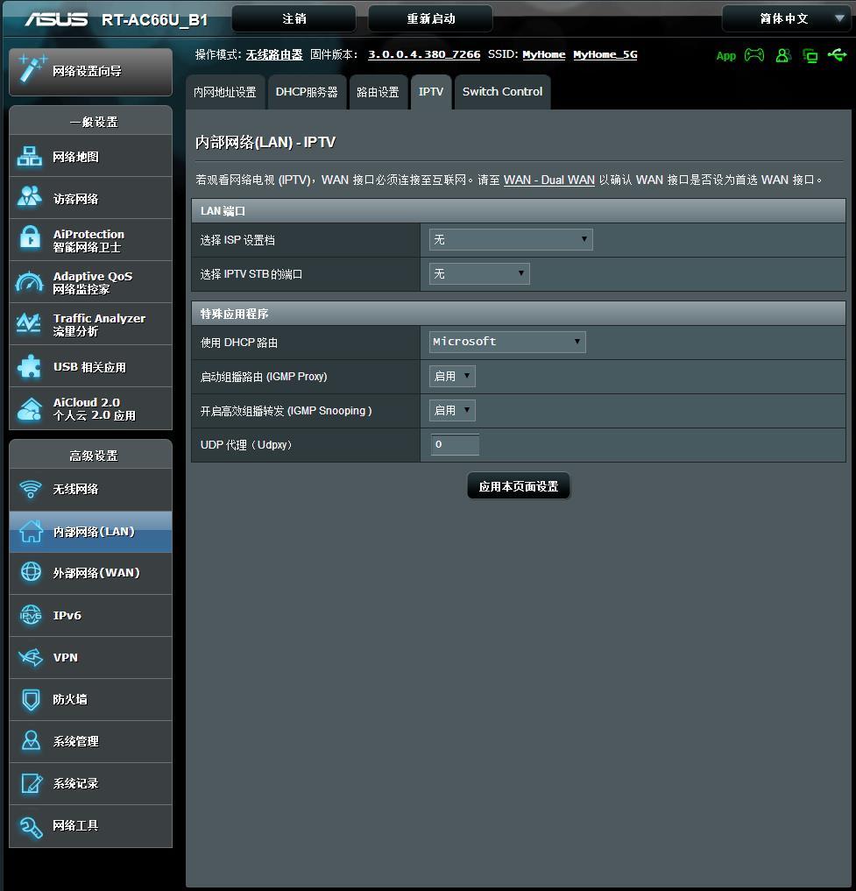The height and width of the screenshot is (891, 856).
Task: Click the Guest Network (访客网络) icon
Action: [x=30, y=198]
